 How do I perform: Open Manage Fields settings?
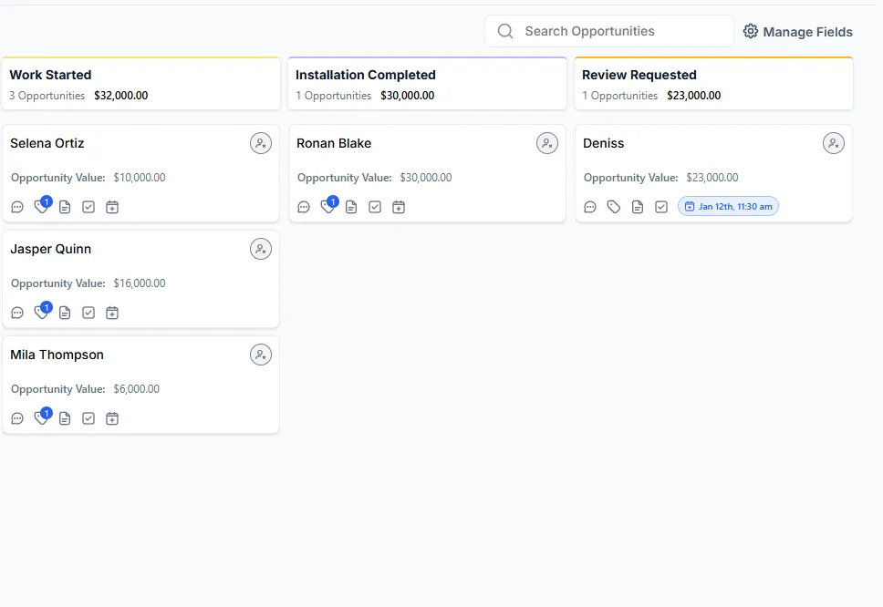tap(798, 32)
